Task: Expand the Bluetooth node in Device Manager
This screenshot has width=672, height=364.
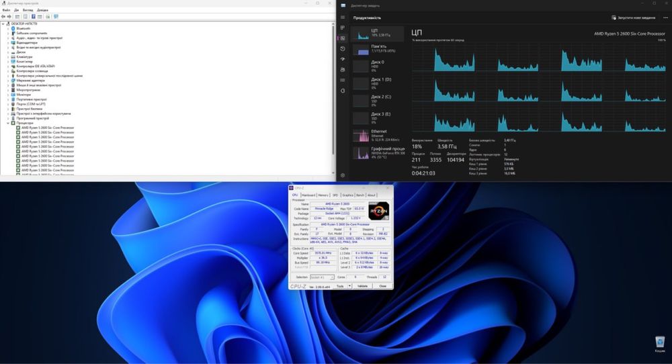Action: point(8,28)
